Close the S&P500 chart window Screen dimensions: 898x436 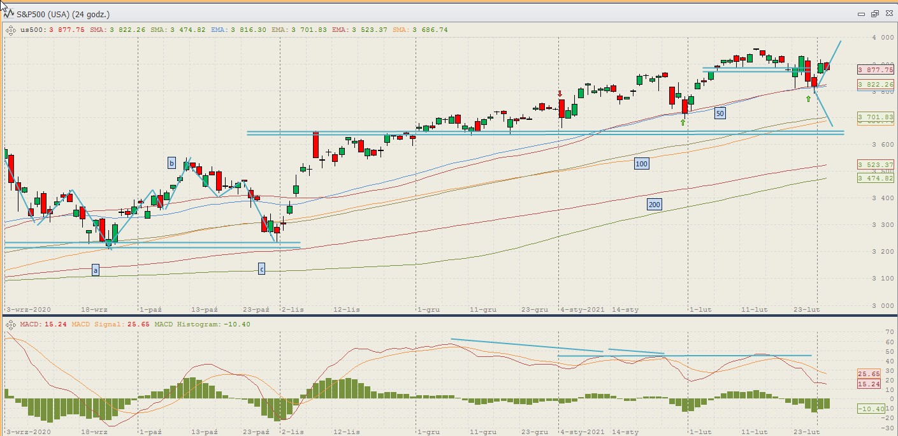(888, 13)
